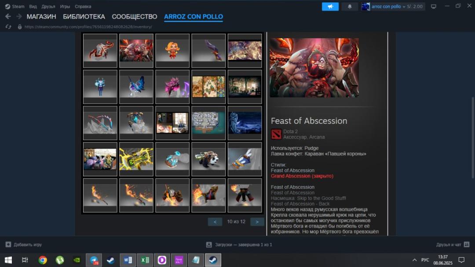Switch to the БИБЛИОТЕКА tab
Image resolution: width=475 pixels, height=267 pixels.
click(84, 17)
